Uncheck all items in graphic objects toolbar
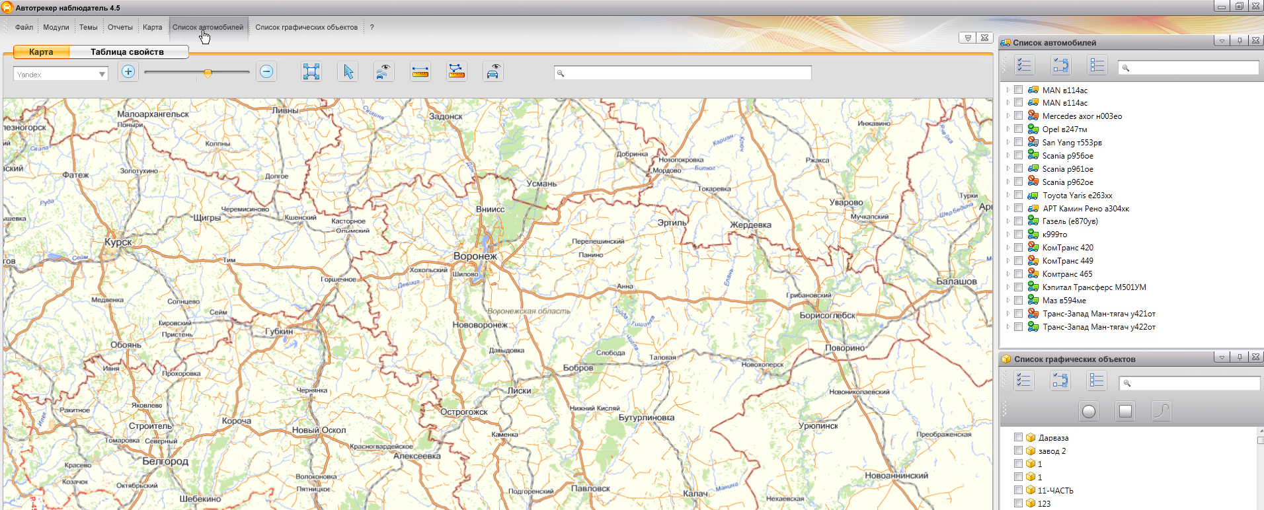 click(1097, 381)
